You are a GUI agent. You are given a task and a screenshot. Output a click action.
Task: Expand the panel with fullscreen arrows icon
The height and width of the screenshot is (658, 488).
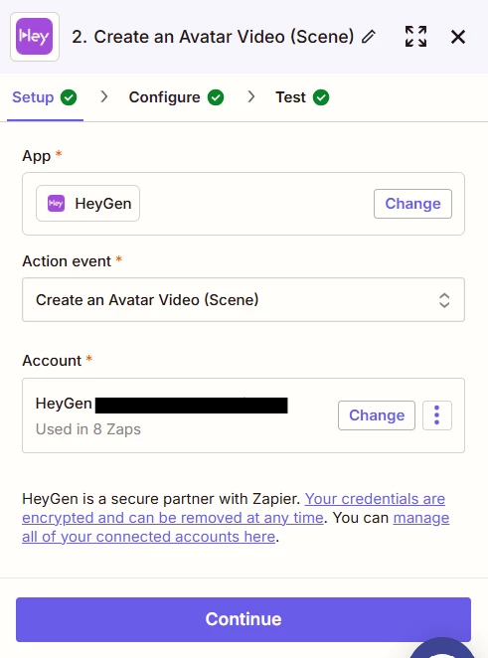coord(415,37)
